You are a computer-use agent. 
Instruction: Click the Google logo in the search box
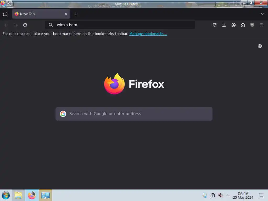coord(63,114)
